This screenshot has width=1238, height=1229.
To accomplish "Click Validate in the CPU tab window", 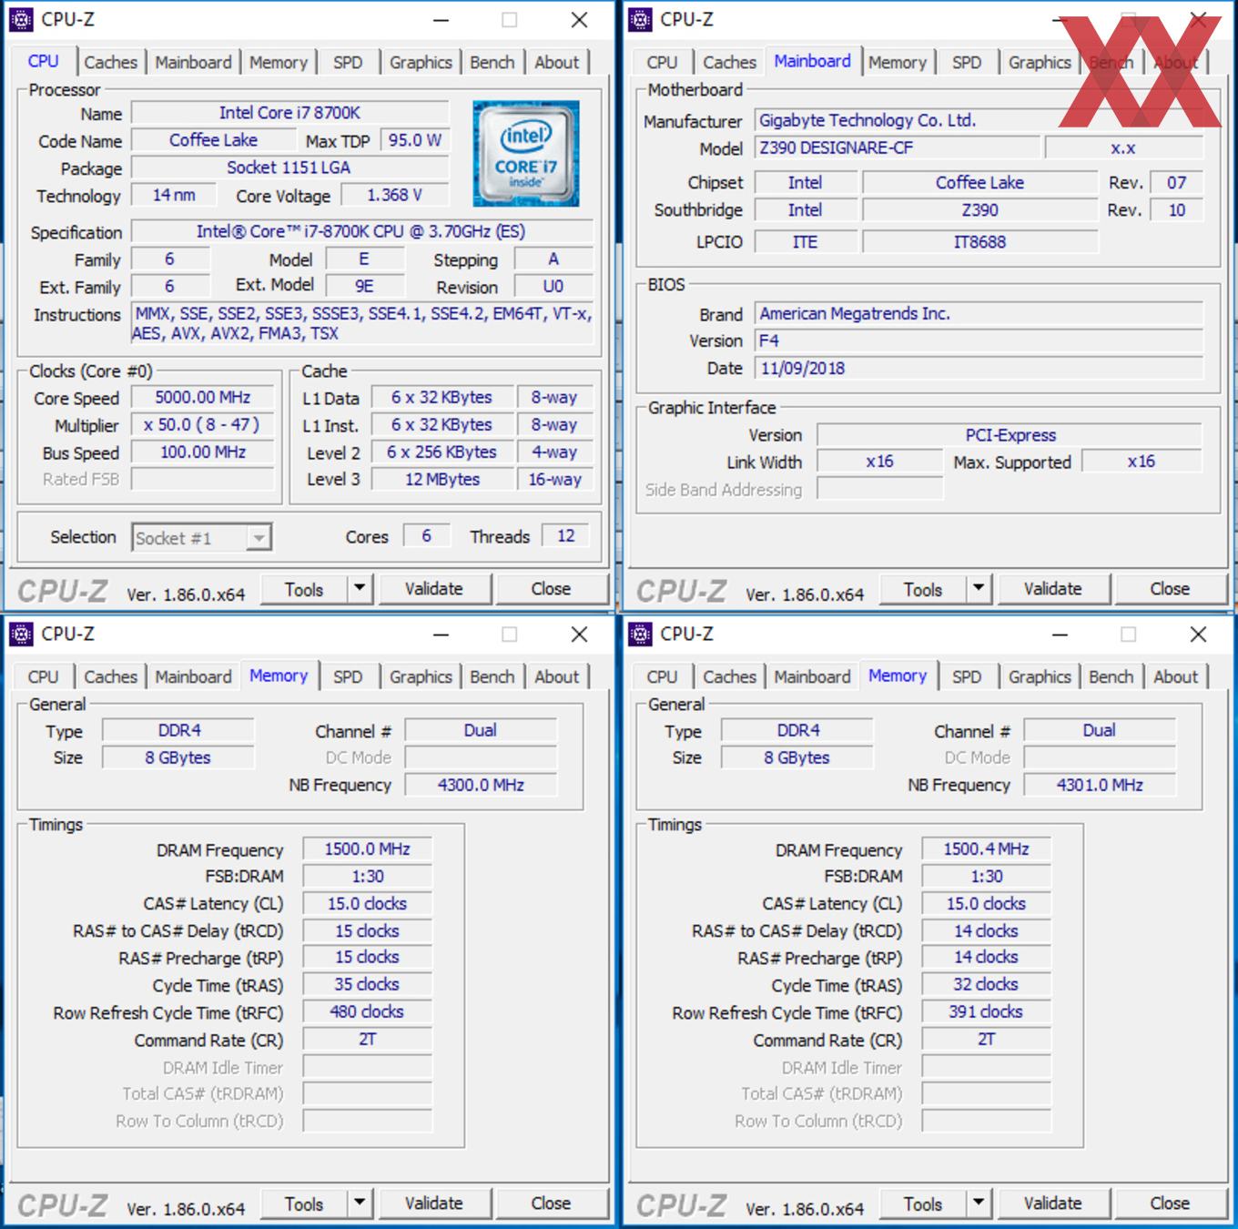I will pyautogui.click(x=434, y=589).
